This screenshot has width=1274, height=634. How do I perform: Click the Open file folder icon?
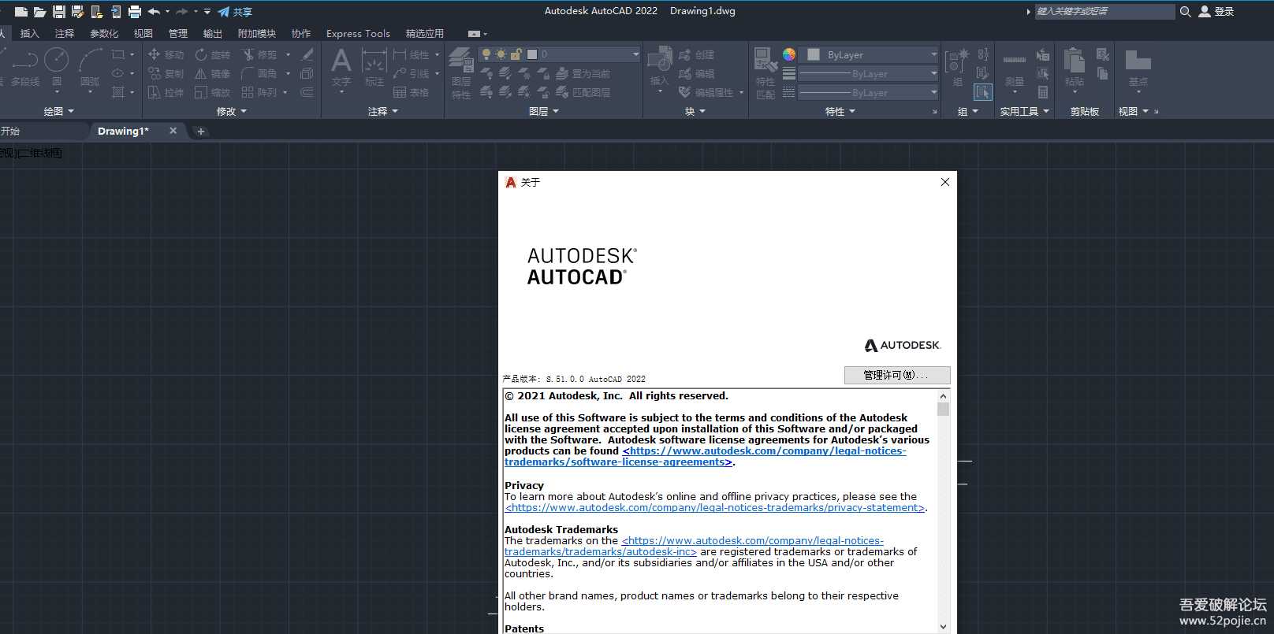click(39, 12)
